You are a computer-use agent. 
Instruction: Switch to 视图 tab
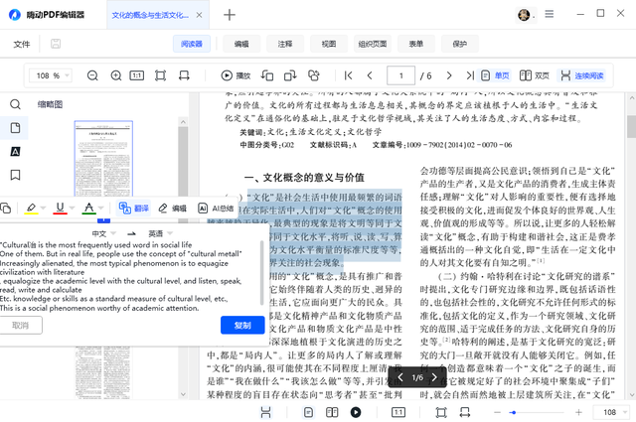point(329,44)
